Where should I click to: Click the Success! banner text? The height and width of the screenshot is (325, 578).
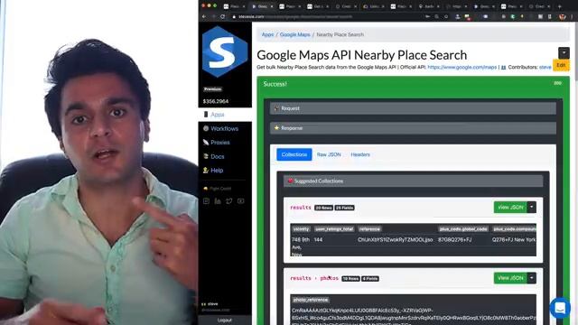point(275,84)
